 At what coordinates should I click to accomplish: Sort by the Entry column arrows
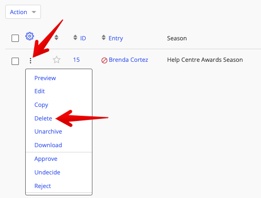[x=103, y=37]
